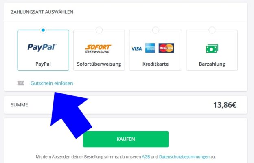The image size is (254, 163).
Task: Click the PayPal logo image
Action: click(x=42, y=48)
